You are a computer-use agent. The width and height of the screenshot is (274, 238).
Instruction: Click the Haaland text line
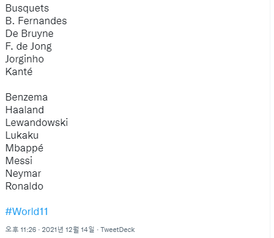pos(25,110)
